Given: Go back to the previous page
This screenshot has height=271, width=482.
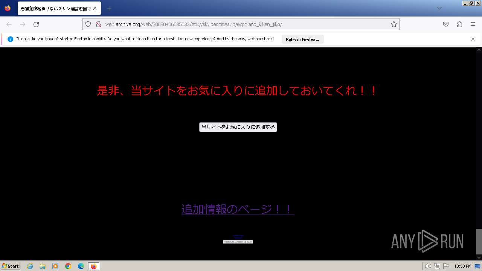Looking at the screenshot, I should pyautogui.click(x=9, y=24).
